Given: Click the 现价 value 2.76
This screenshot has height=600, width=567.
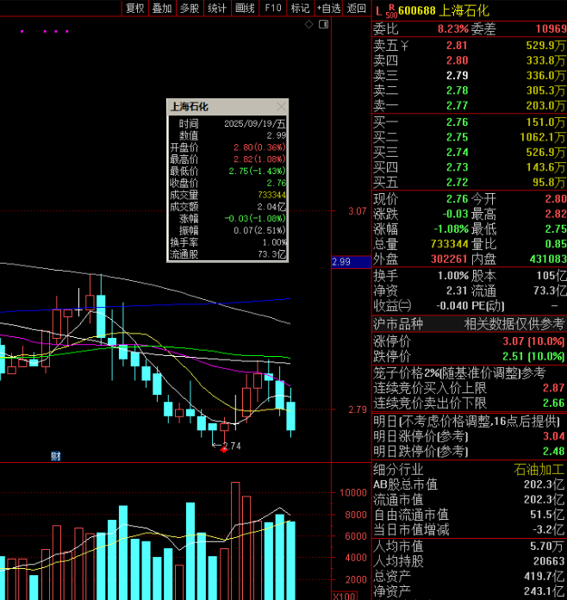Looking at the screenshot, I should pos(457,199).
